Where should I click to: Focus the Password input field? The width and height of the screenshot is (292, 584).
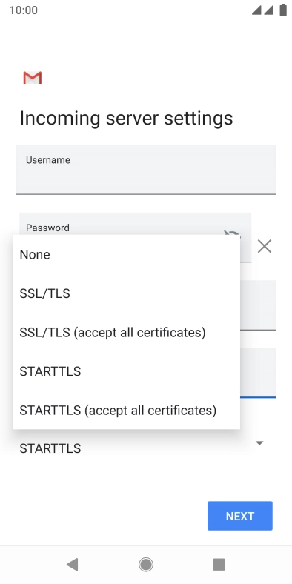pos(135,224)
